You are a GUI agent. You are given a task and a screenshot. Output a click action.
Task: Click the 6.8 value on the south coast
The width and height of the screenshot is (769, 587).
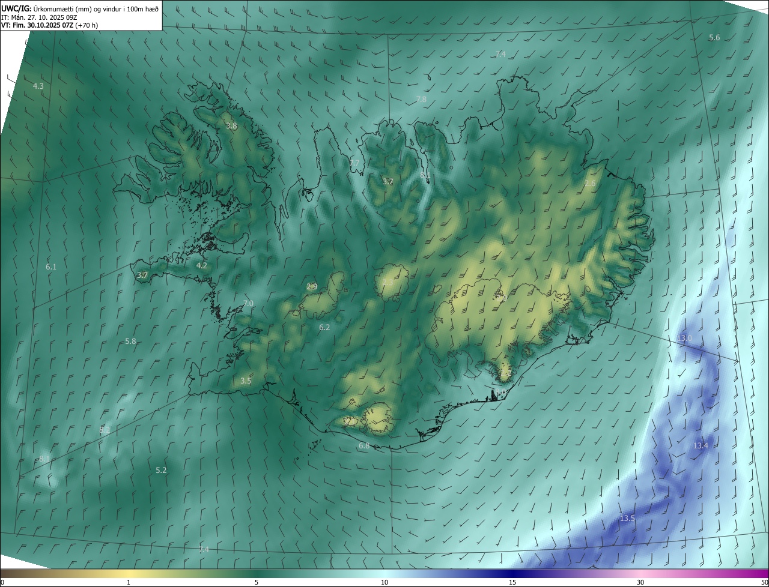364,446
